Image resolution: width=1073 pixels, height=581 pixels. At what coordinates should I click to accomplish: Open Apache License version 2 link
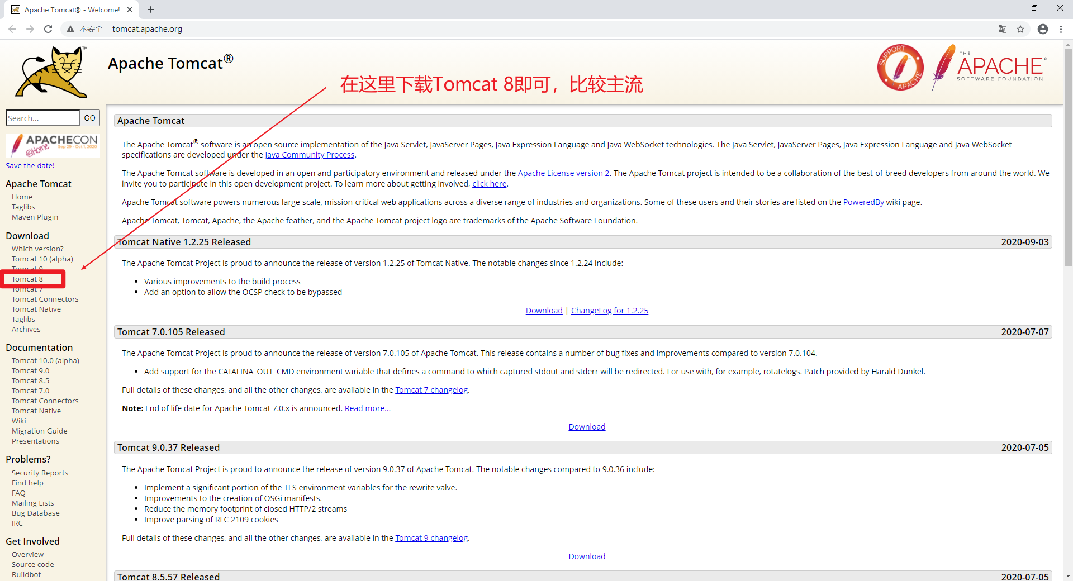point(563,173)
